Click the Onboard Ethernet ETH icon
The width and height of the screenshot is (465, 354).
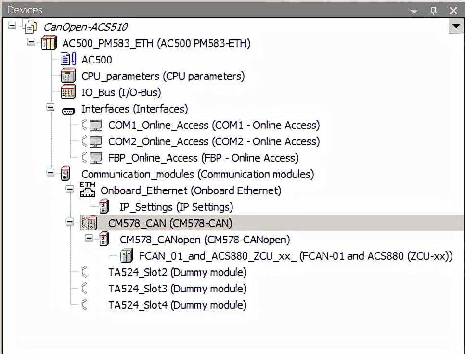pos(87,190)
